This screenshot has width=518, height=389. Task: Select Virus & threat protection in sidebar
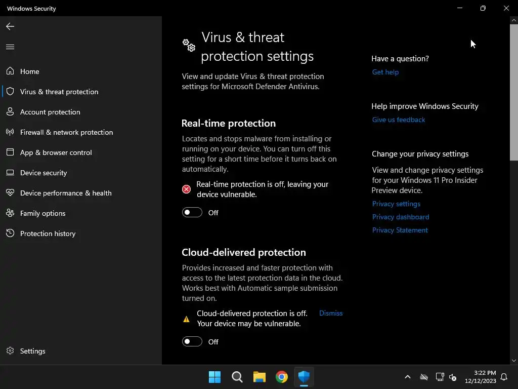81,91
